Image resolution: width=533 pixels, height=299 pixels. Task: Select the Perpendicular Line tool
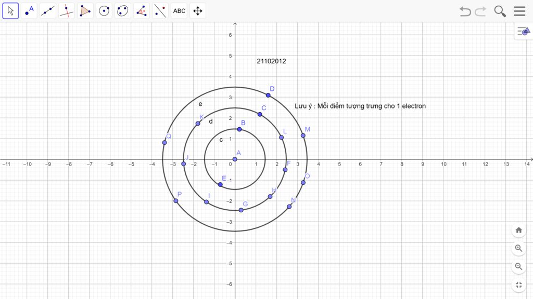(67, 10)
